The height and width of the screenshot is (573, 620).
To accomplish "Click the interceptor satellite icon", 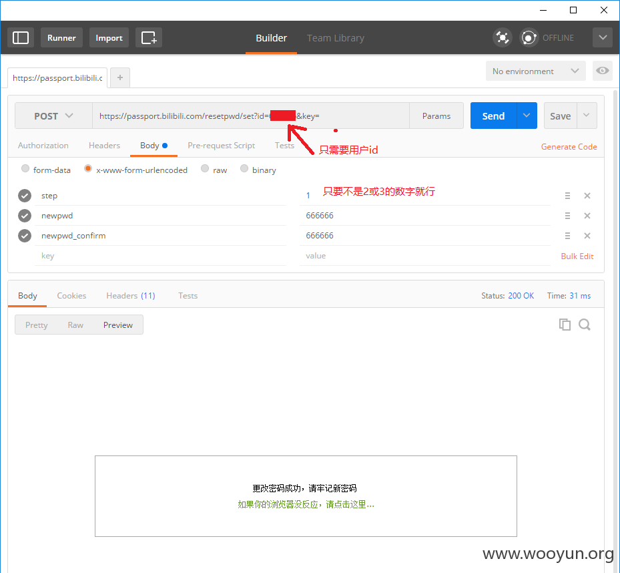I will (x=502, y=37).
